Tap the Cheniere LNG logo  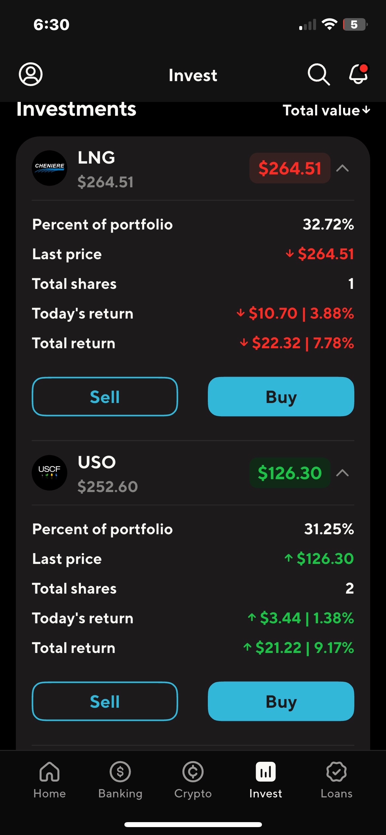[49, 168]
